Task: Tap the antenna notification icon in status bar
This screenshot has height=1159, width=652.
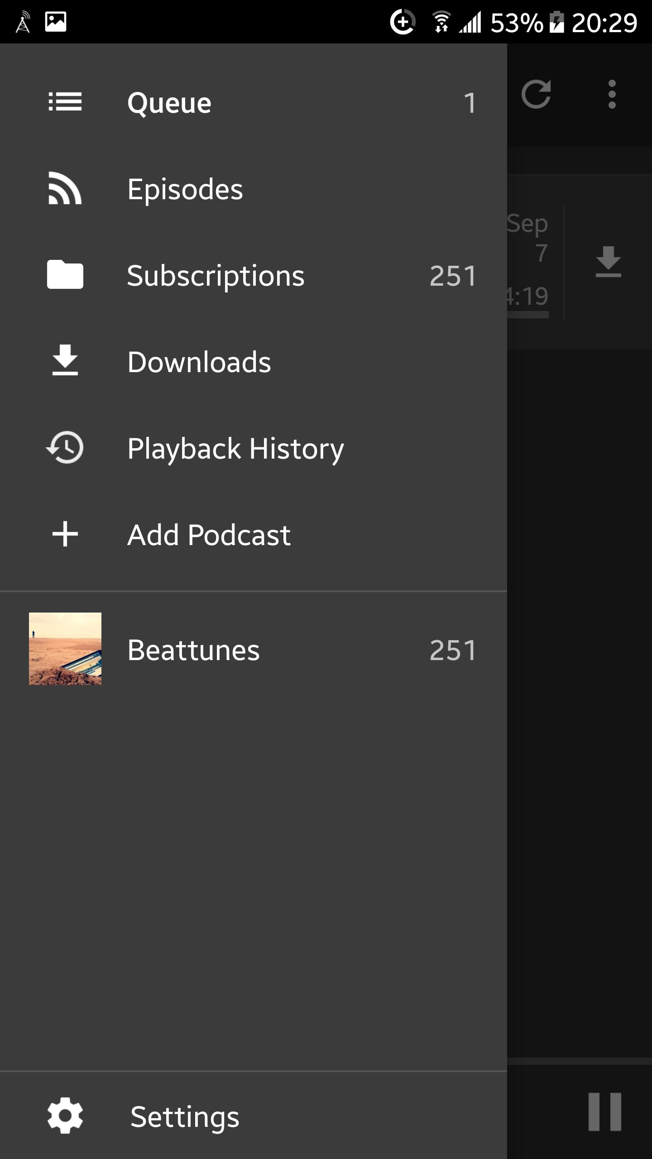Action: 22,22
